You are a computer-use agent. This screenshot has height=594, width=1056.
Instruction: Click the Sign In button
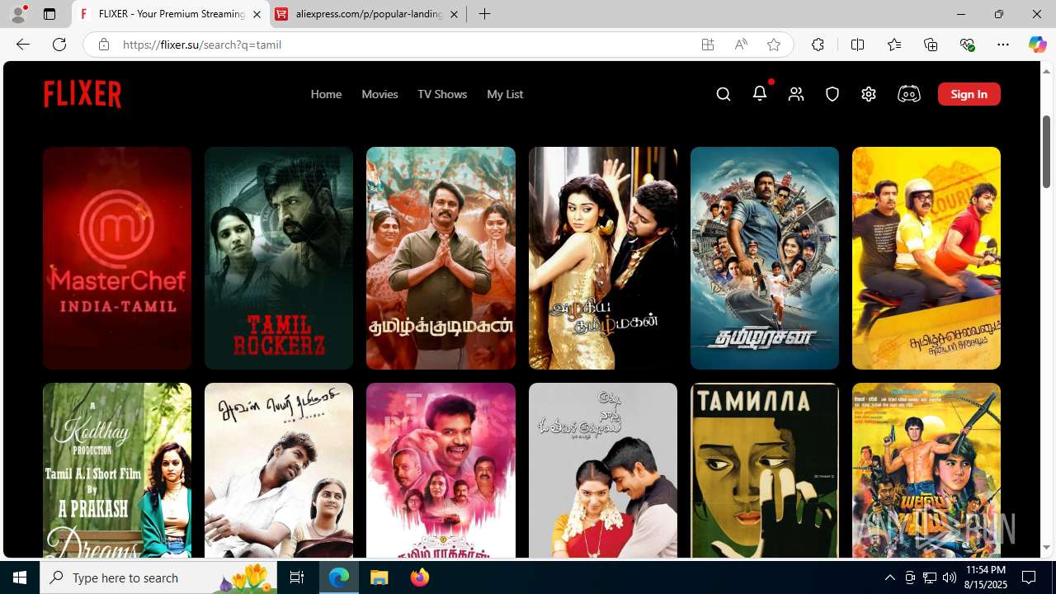click(x=969, y=94)
